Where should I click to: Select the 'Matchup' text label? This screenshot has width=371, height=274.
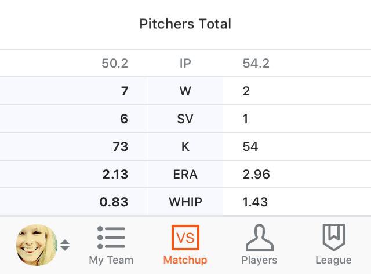[185, 260]
